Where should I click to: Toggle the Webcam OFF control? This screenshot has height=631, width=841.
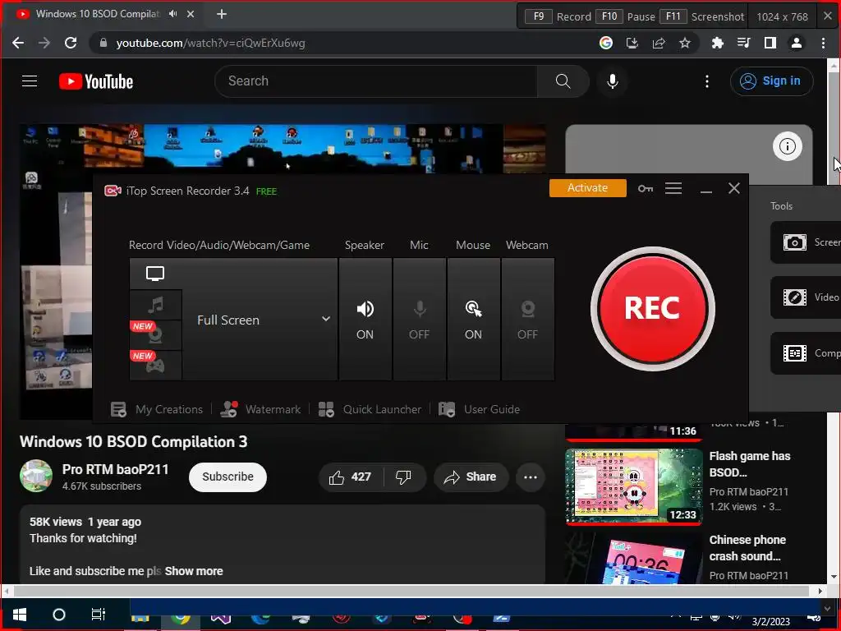click(x=528, y=320)
